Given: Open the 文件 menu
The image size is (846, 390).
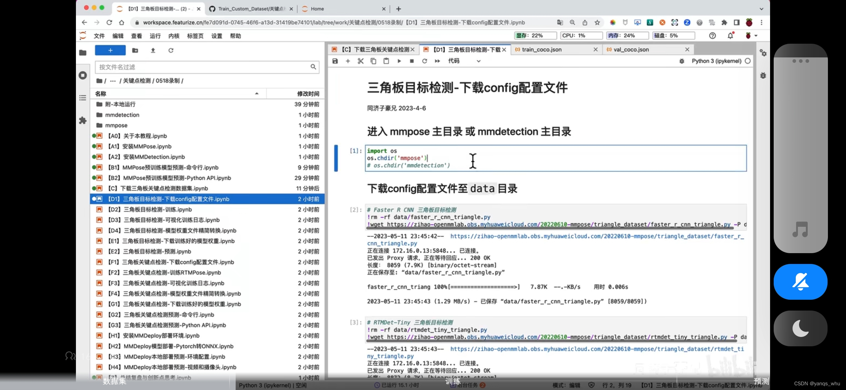Looking at the screenshot, I should click(x=99, y=36).
